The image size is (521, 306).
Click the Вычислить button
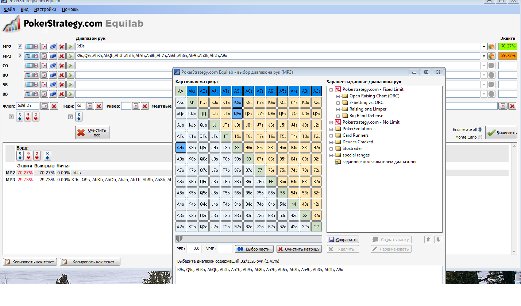point(501,133)
